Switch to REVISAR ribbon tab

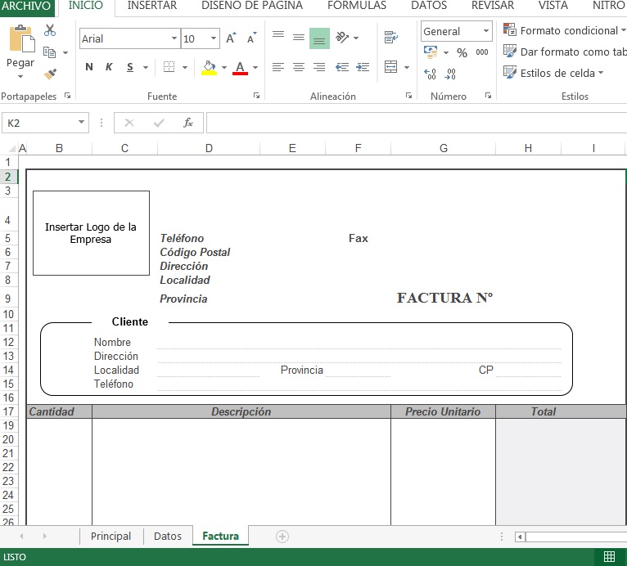tap(493, 6)
